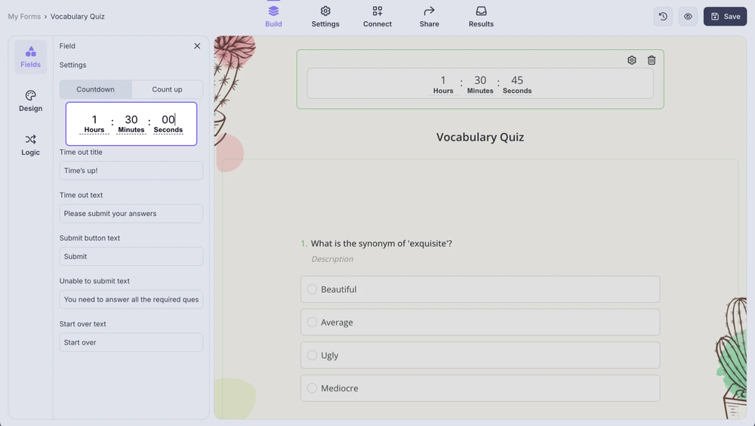
Task: Click the Time out title field
Action: point(131,171)
